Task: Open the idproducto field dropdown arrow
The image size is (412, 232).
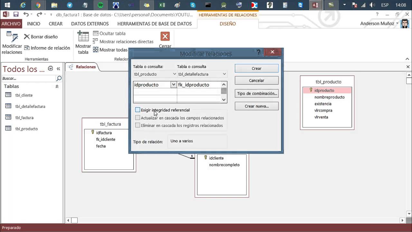Action: (x=173, y=84)
